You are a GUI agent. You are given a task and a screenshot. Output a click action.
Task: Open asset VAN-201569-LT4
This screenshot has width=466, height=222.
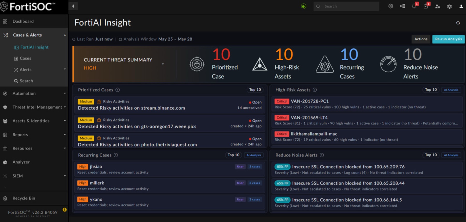[x=367, y=120]
